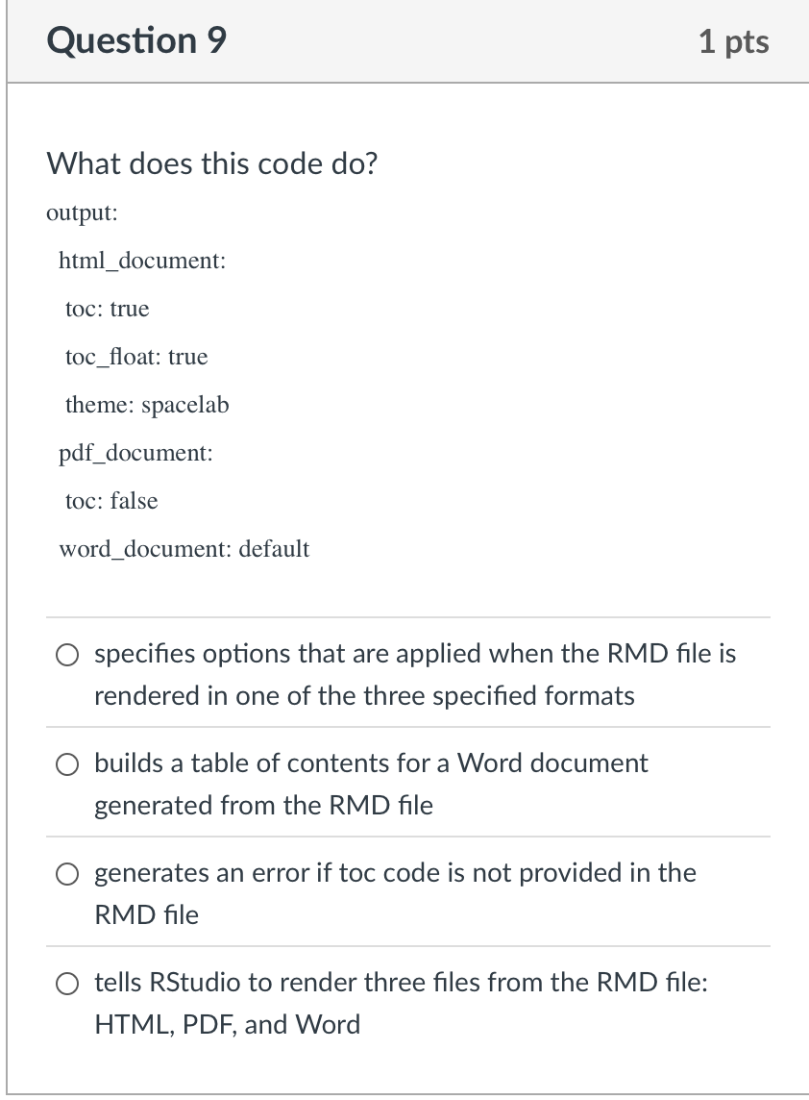Click the 'What does this code do?' prompt
Image resolution: width=809 pixels, height=1100 pixels.
pyautogui.click(x=213, y=163)
